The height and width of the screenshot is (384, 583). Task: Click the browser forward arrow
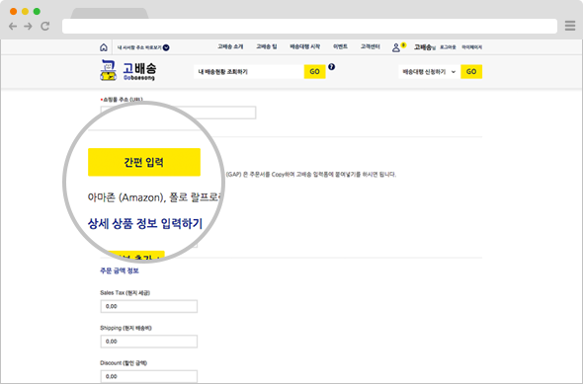[29, 26]
